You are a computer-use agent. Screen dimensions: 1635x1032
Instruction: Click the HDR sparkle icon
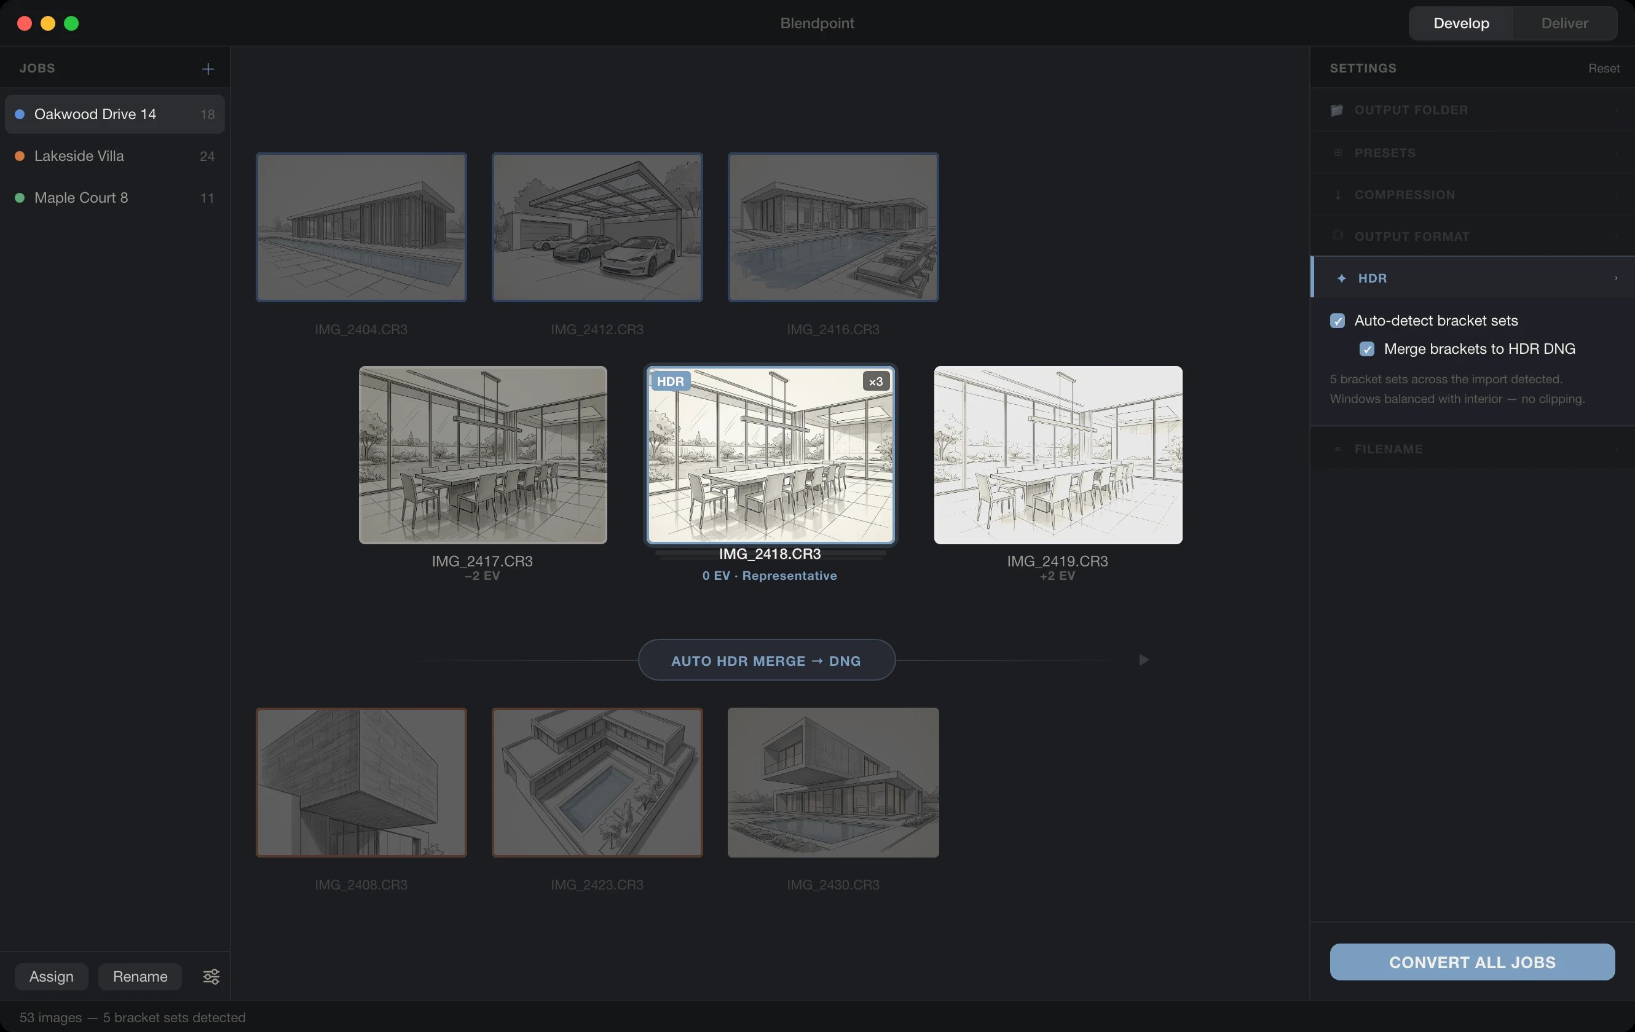[x=1341, y=278]
